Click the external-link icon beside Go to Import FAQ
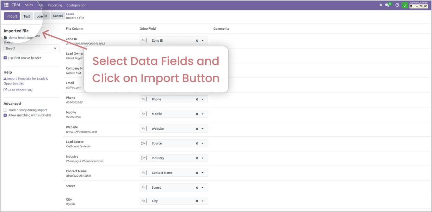 click(5, 90)
